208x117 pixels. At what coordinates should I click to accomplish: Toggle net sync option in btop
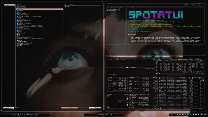(x=126, y=94)
